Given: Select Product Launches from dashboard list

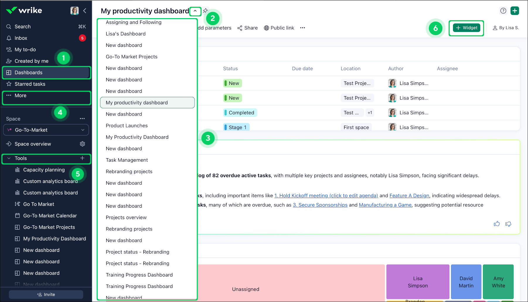Looking at the screenshot, I should 127,126.
